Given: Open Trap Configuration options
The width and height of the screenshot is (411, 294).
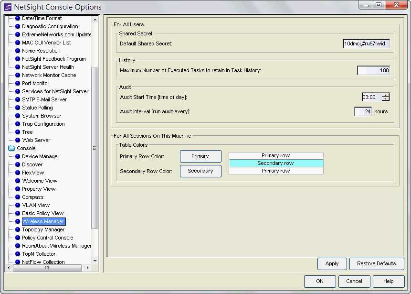Looking at the screenshot, I should pos(43,124).
